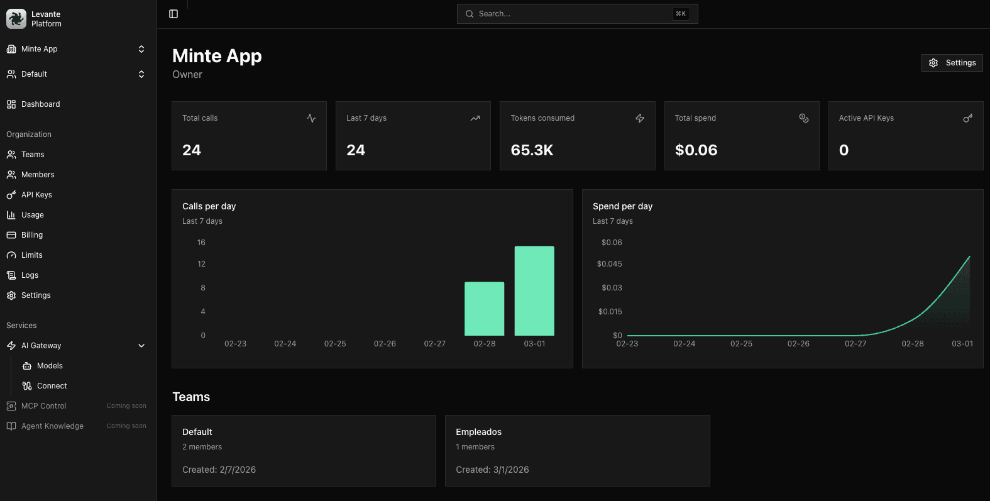Click the key icon on Active API Keys card
Image resolution: width=990 pixels, height=501 pixels.
click(967, 118)
